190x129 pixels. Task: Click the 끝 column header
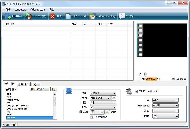tap(89, 24)
